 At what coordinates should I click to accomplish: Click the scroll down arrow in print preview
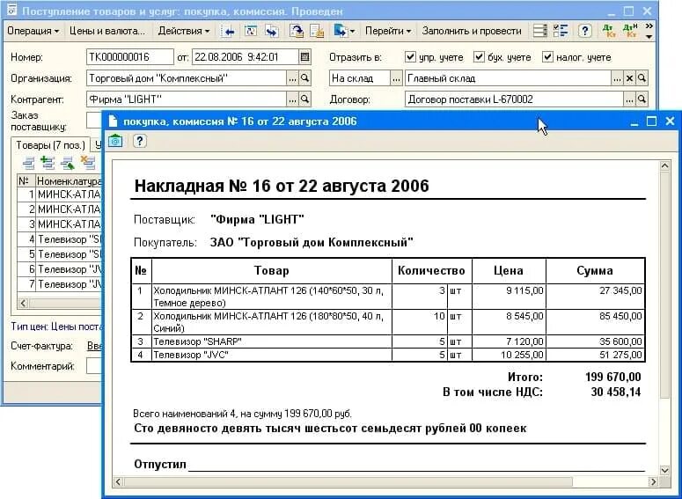[664, 470]
